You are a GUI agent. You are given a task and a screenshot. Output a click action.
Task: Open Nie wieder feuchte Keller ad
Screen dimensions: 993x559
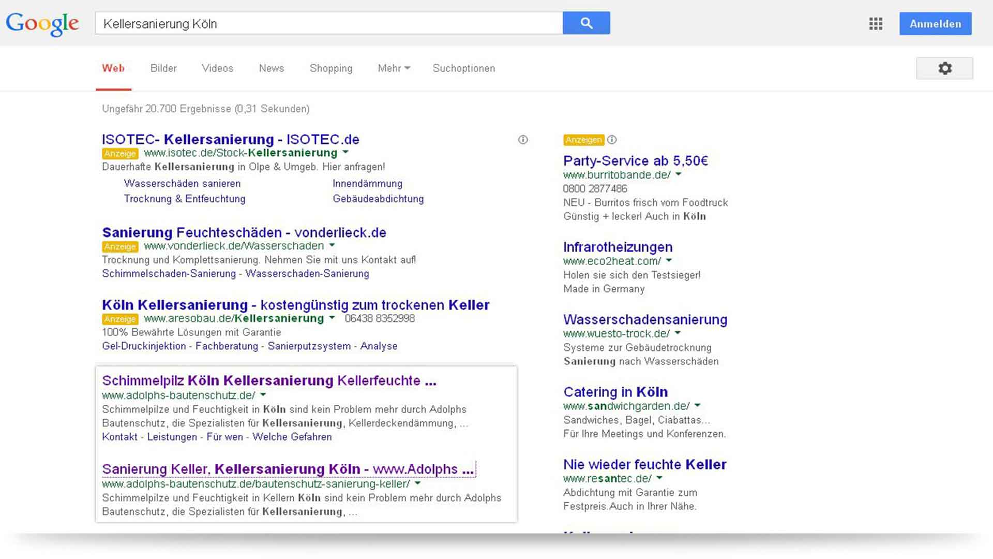pos(645,464)
